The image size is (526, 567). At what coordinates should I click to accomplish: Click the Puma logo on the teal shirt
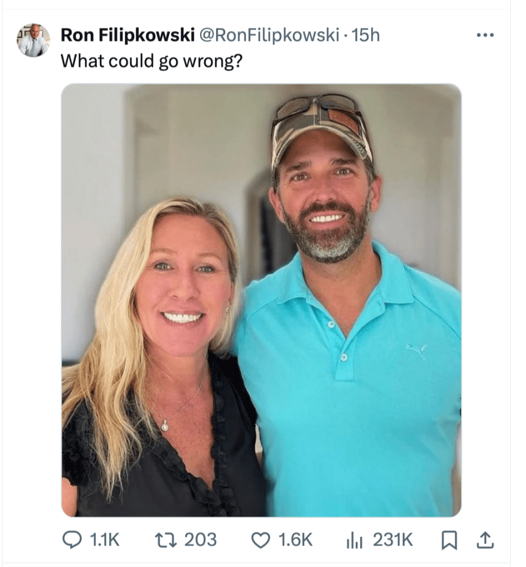[x=416, y=350]
